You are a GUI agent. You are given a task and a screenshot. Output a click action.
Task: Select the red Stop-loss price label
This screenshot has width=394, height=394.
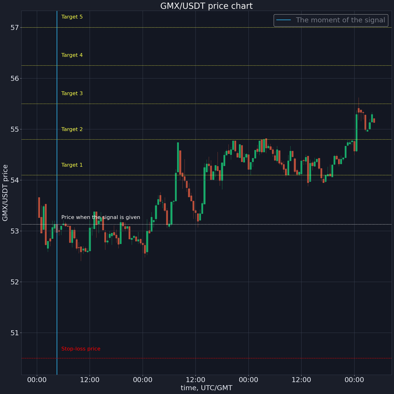[81, 349]
